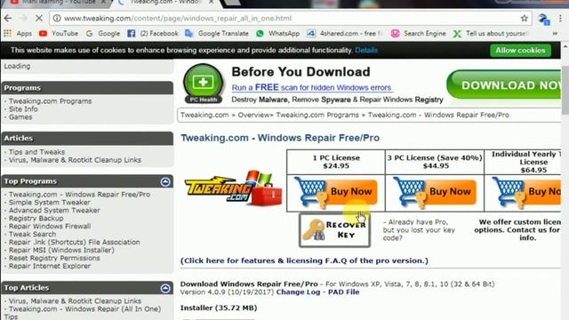Click the Programs sidebar section header
The width and height of the screenshot is (569, 320).
pos(87,88)
